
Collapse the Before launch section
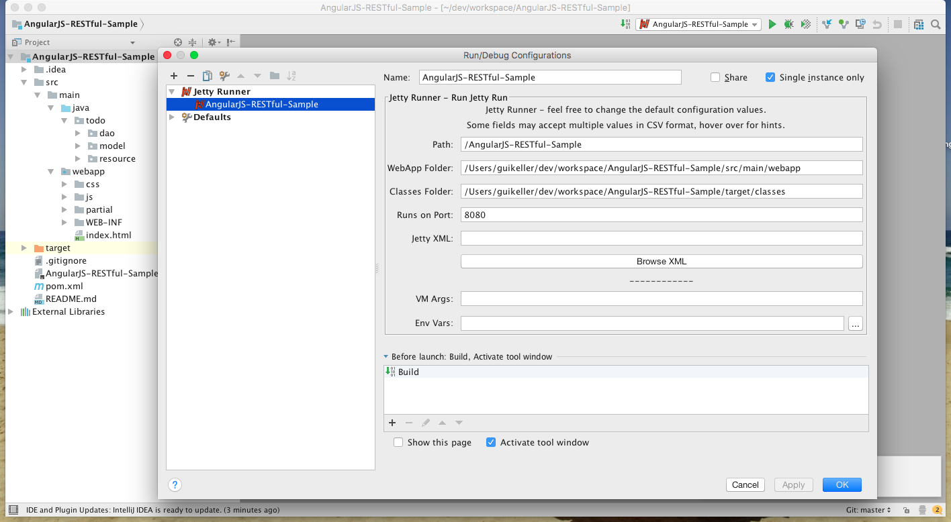tap(386, 357)
